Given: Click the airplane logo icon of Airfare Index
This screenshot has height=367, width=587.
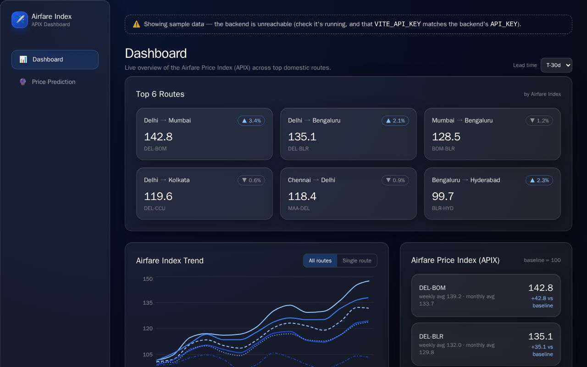Looking at the screenshot, I should point(20,20).
